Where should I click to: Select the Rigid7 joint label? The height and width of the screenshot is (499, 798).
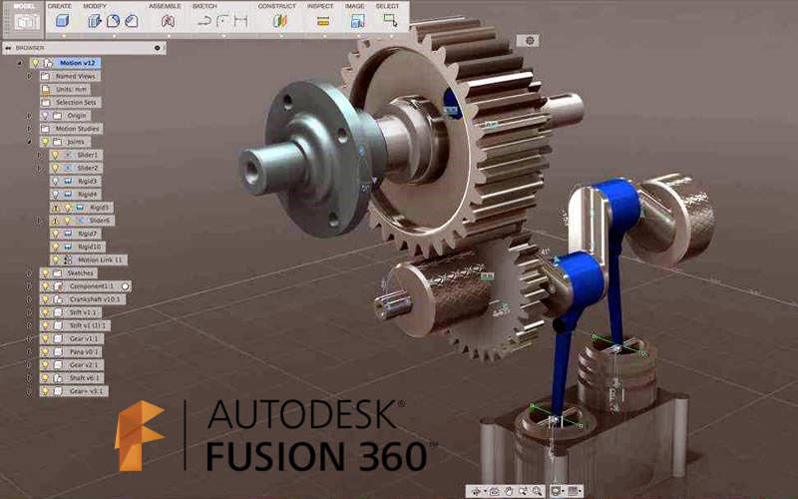(88, 234)
